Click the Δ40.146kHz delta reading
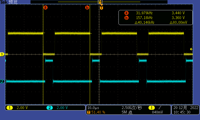 click(144, 22)
